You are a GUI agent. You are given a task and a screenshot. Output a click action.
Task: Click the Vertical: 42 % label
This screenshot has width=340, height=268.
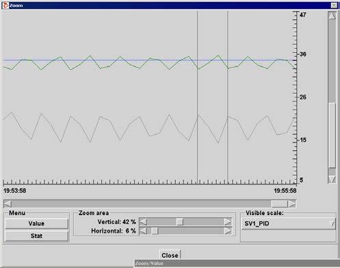(117, 222)
